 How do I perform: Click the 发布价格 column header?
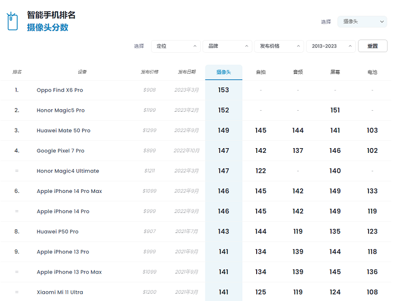coord(149,72)
